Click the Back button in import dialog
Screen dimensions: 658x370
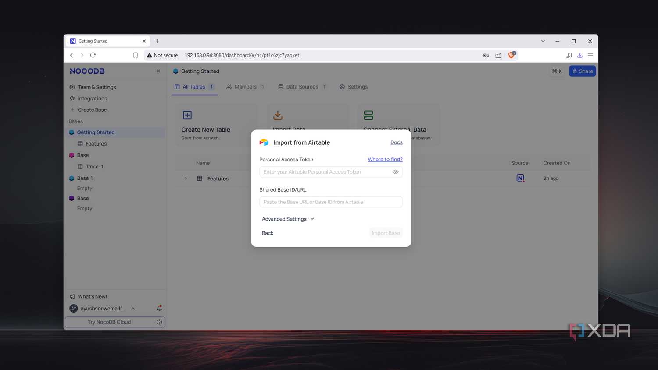268,233
